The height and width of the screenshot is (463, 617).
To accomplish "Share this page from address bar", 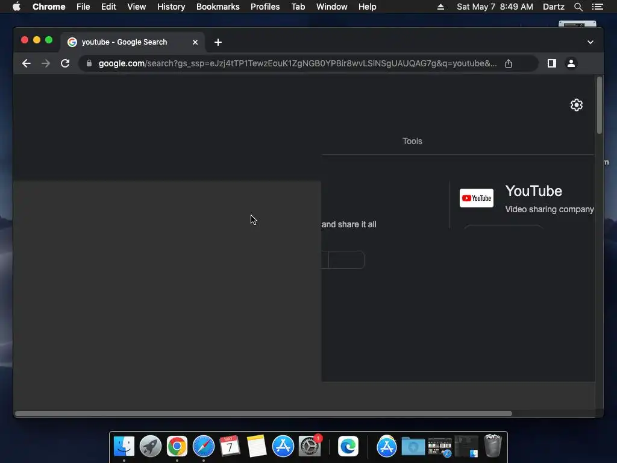I will (509, 63).
